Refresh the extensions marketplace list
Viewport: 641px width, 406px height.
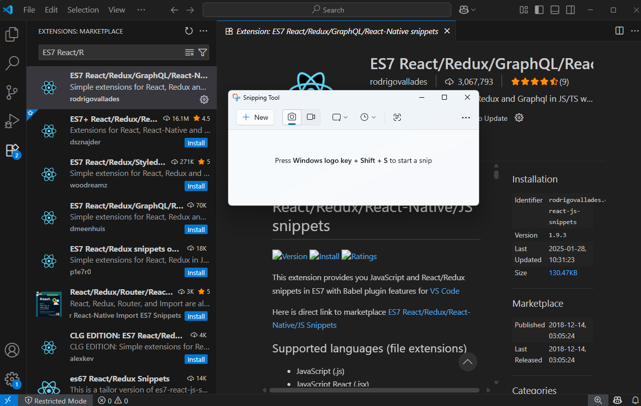189,31
